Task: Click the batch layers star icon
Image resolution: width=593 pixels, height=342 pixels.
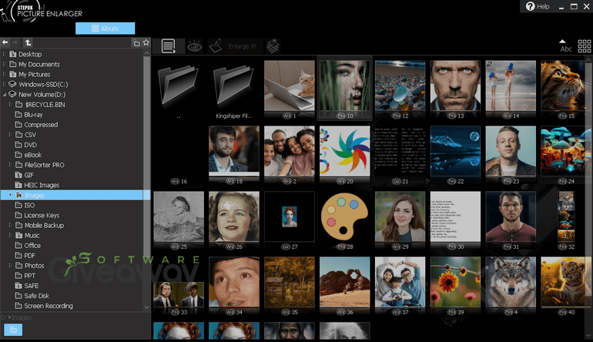Action: click(273, 46)
